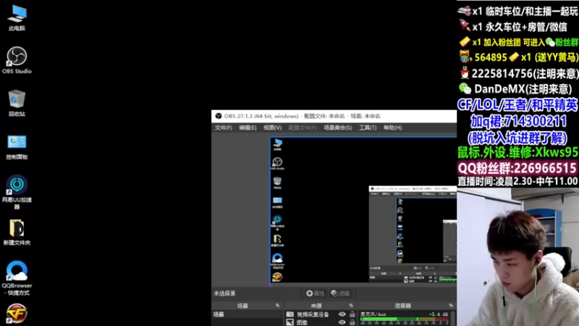
Task: Select the QQBrowser shortcut icon
Action: point(17,278)
